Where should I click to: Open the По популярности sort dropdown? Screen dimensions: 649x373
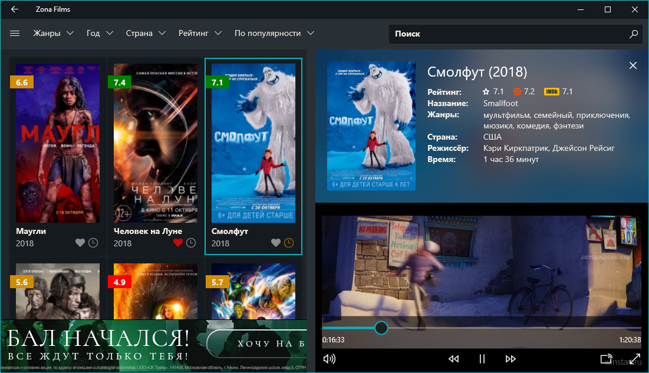pos(275,33)
